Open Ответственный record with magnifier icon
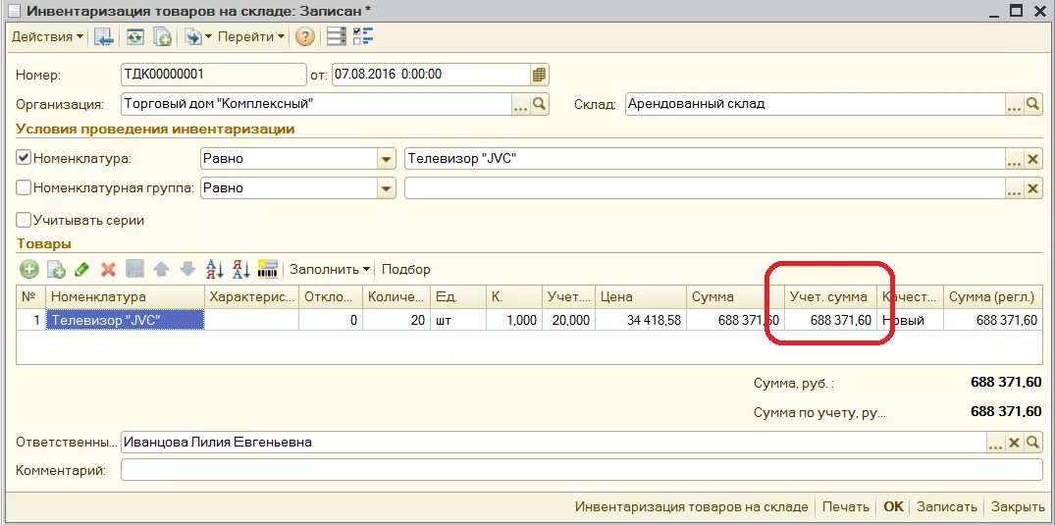The image size is (1055, 525). [1032, 443]
